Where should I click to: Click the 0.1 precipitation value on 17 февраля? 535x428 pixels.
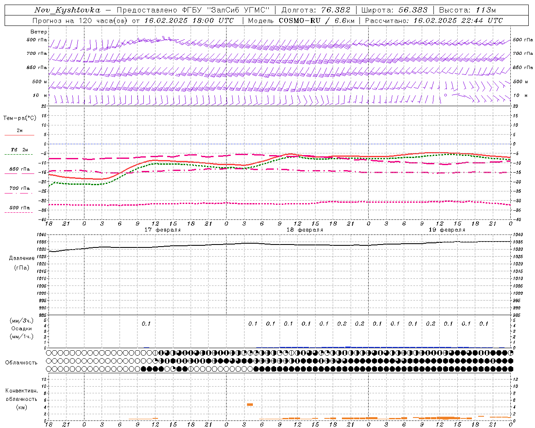[x=146, y=324]
